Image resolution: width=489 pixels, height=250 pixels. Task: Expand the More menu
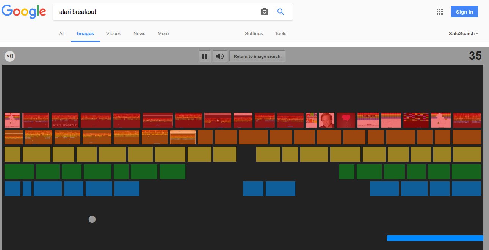(163, 34)
